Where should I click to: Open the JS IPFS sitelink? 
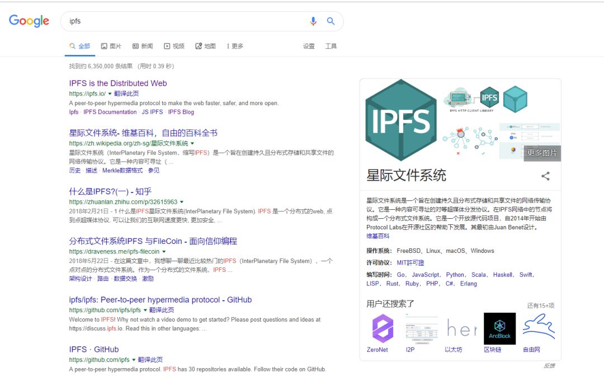[152, 112]
